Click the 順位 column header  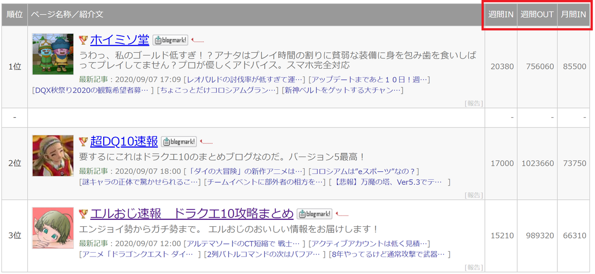coord(15,14)
